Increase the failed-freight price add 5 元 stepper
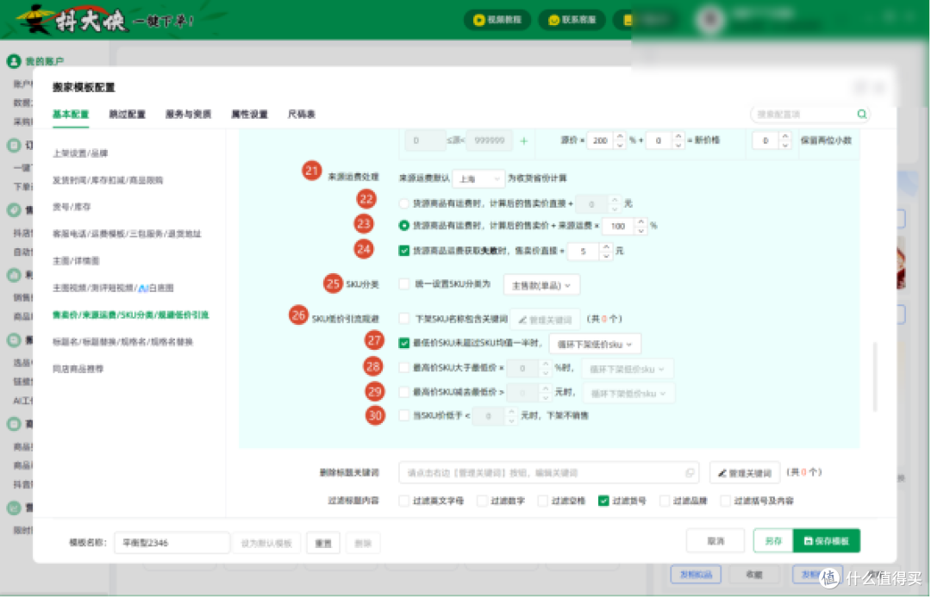The image size is (931, 598). pyautogui.click(x=606, y=246)
